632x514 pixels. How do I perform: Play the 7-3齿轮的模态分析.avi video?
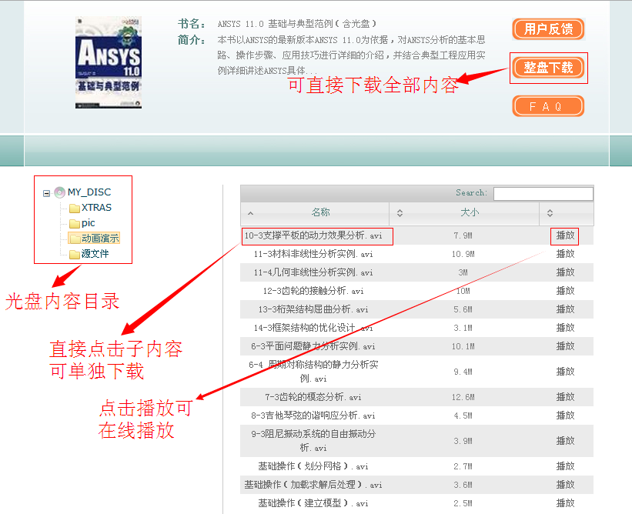pos(565,397)
